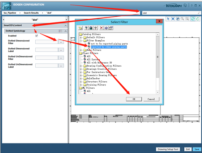202x153 pixels.
Task: Click the filter tree scrollbar thumb
Action: click(x=158, y=57)
